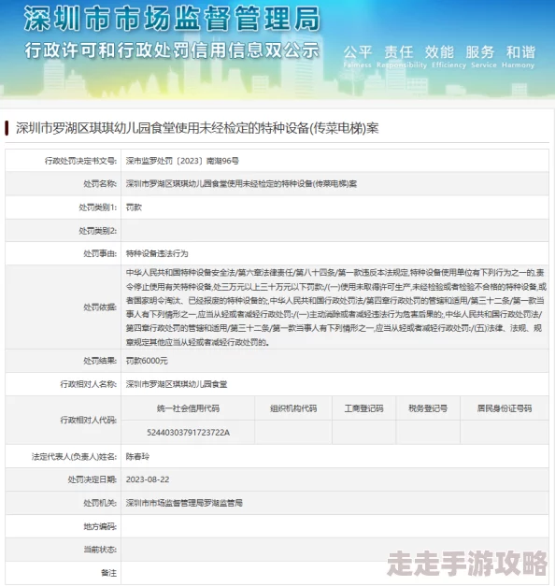Click the 统一社会信用代码 column header

[x=188, y=408]
